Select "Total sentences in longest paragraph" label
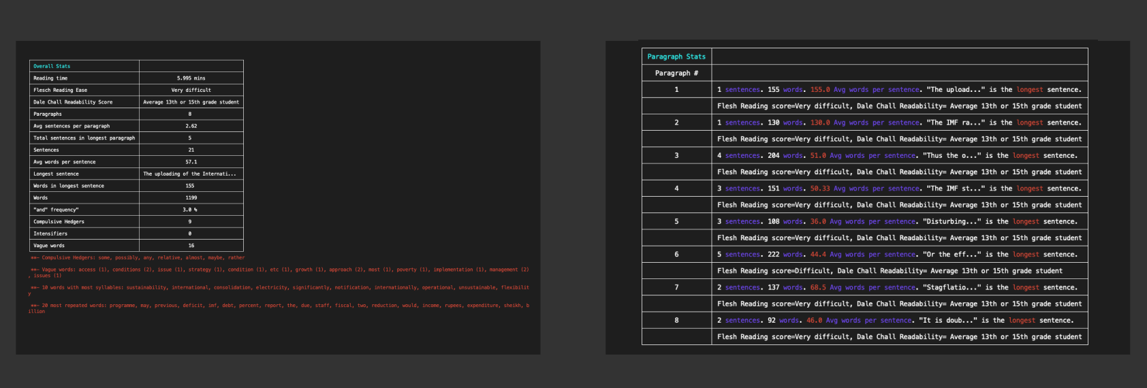This screenshot has height=388, width=1147. (84, 138)
